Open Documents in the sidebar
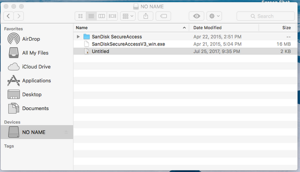300x172 pixels. pyautogui.click(x=37, y=108)
